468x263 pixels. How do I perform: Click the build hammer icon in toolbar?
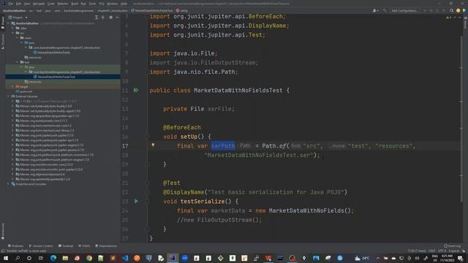(385, 10)
